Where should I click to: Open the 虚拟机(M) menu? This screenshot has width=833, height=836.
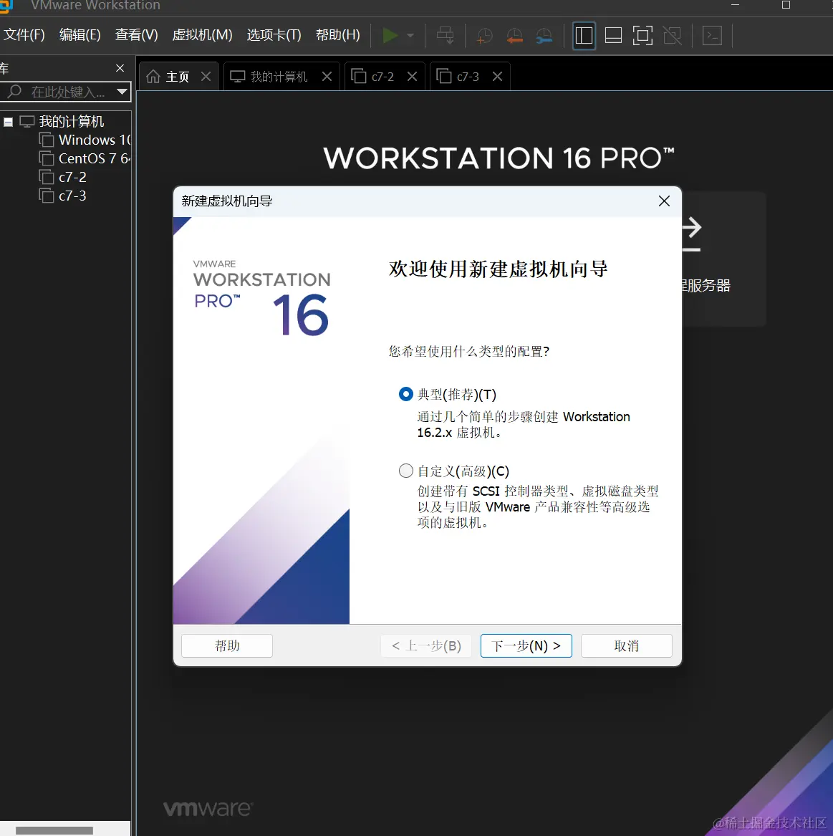pyautogui.click(x=202, y=35)
